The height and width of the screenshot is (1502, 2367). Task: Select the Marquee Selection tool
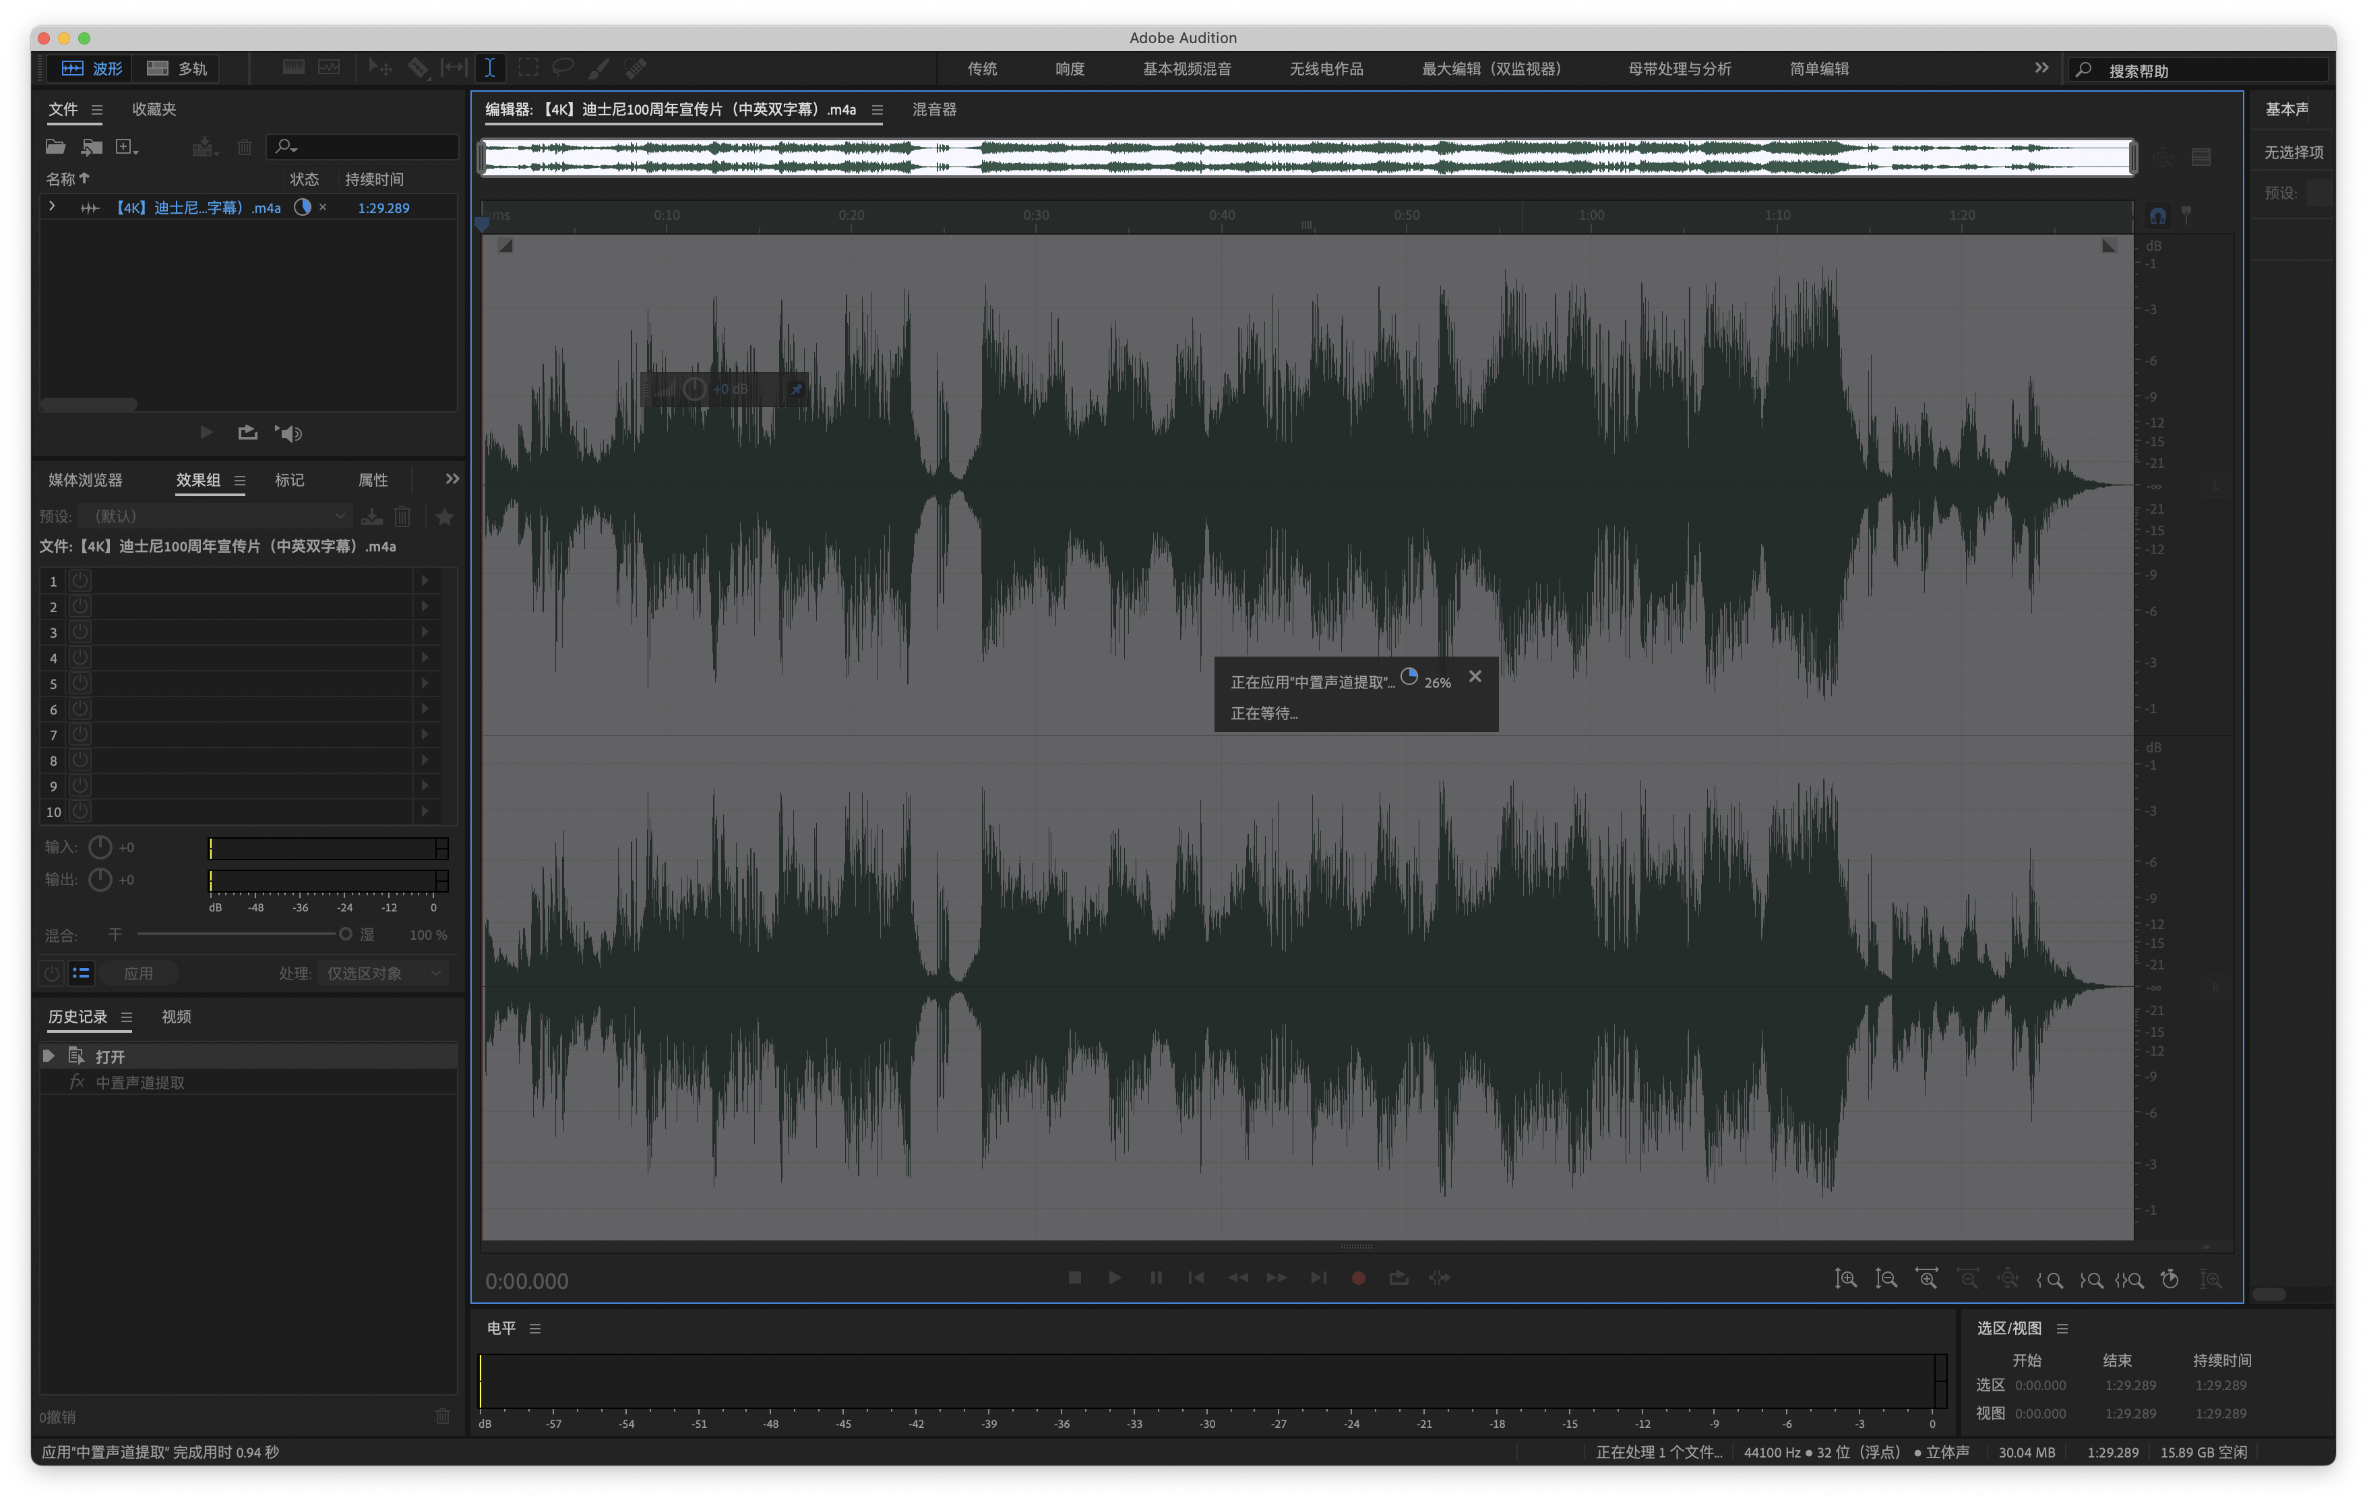(x=528, y=68)
